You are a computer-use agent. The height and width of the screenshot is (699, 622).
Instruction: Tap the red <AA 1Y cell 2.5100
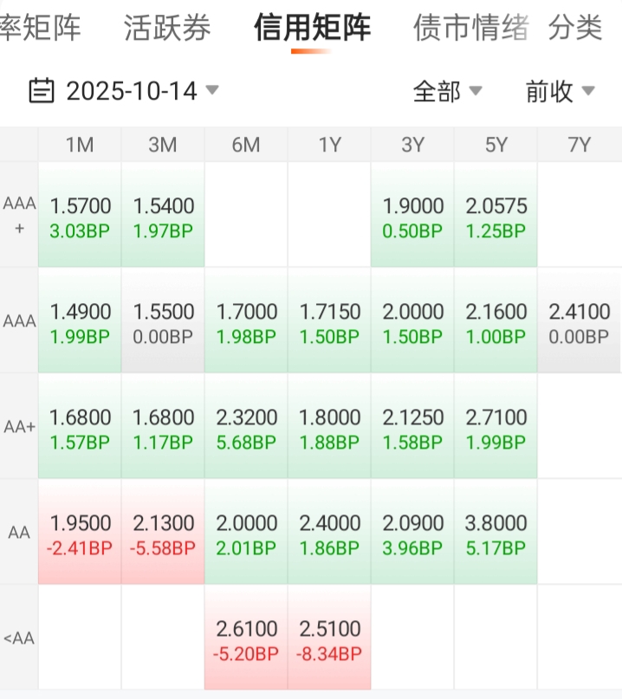click(329, 638)
